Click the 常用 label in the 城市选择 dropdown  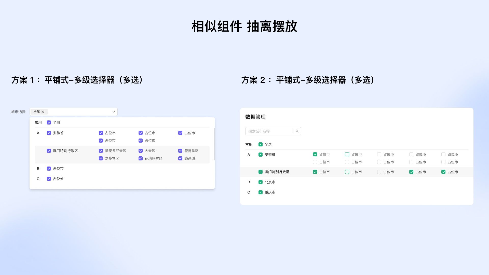(38, 122)
